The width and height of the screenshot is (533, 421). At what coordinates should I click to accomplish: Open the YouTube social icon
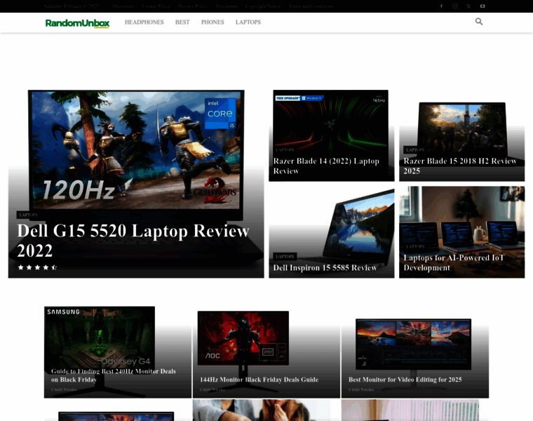coord(483,6)
